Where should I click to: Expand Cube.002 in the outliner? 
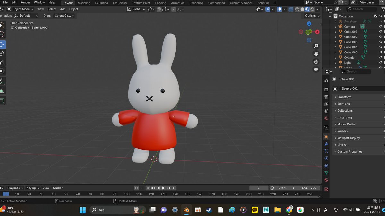(x=336, y=37)
